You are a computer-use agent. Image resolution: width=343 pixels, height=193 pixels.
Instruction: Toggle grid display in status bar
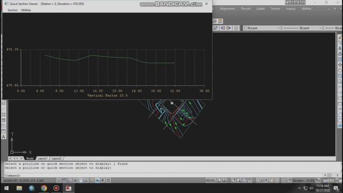point(64,180)
